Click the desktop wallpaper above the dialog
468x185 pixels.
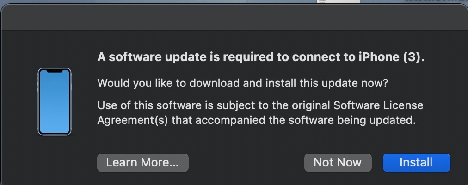139,2
